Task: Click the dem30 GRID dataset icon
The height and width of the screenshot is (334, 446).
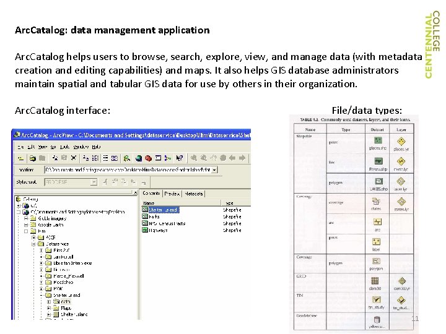Action: coord(375,281)
